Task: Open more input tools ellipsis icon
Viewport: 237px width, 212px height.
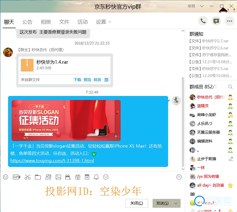Action: coord(106,177)
